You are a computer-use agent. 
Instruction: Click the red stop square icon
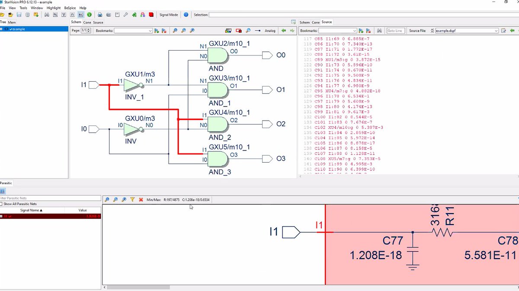pos(151,15)
